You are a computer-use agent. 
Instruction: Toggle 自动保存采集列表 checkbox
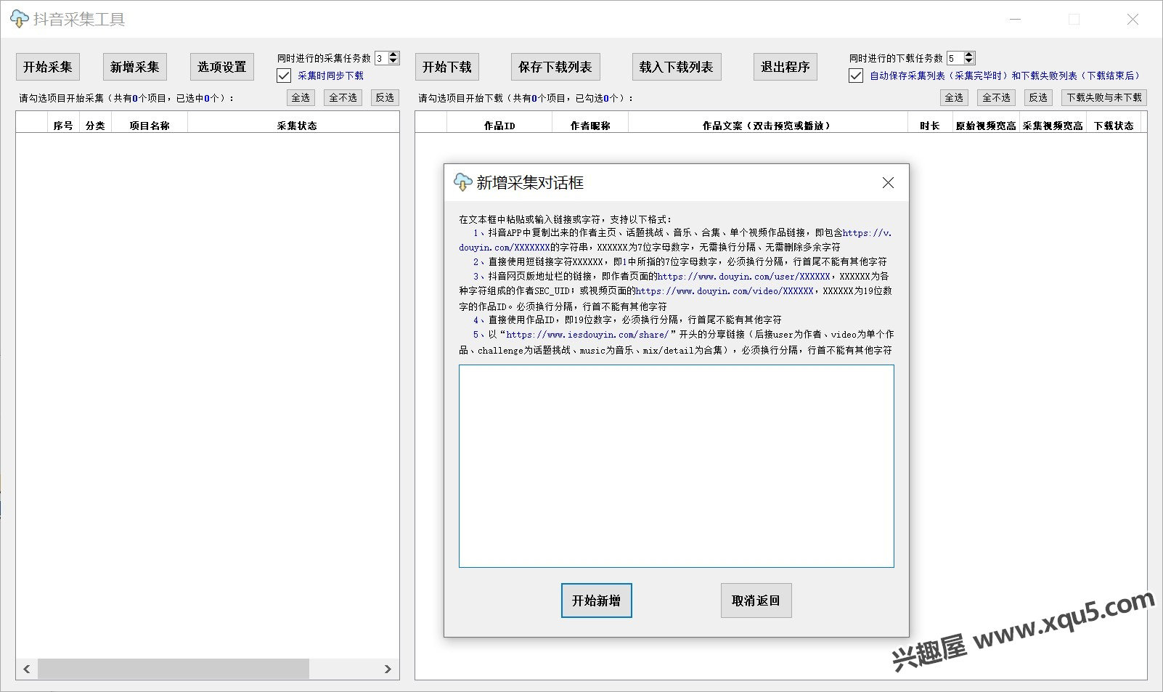coord(856,76)
